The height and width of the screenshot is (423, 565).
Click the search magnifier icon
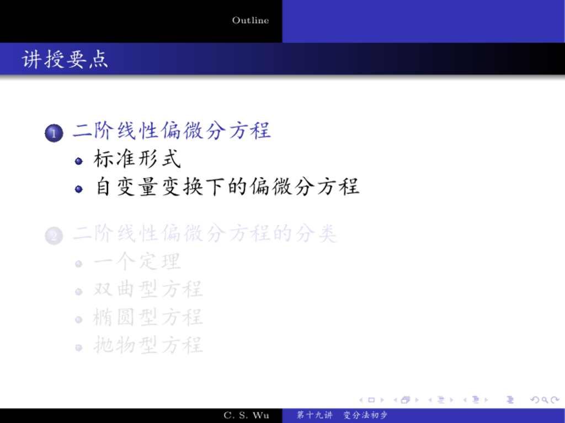(x=543, y=400)
